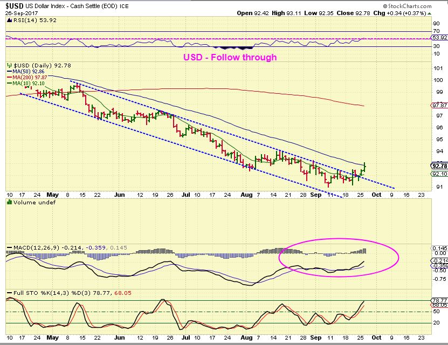Click the volume bars icon beside Volume
This screenshot has height=345, width=448.
[x=9, y=202]
